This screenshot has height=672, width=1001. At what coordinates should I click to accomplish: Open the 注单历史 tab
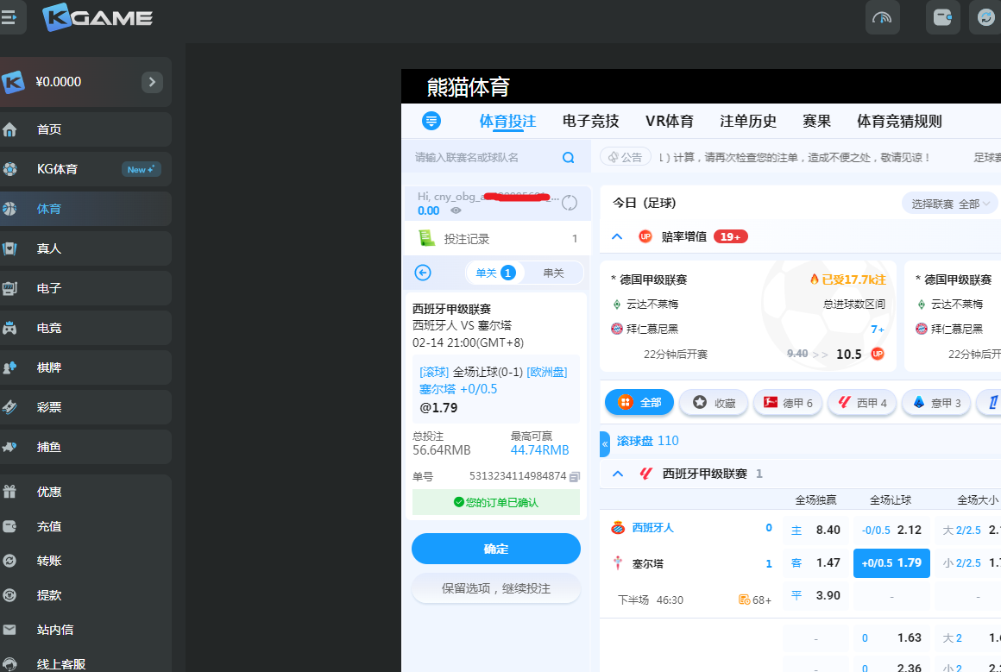(748, 122)
